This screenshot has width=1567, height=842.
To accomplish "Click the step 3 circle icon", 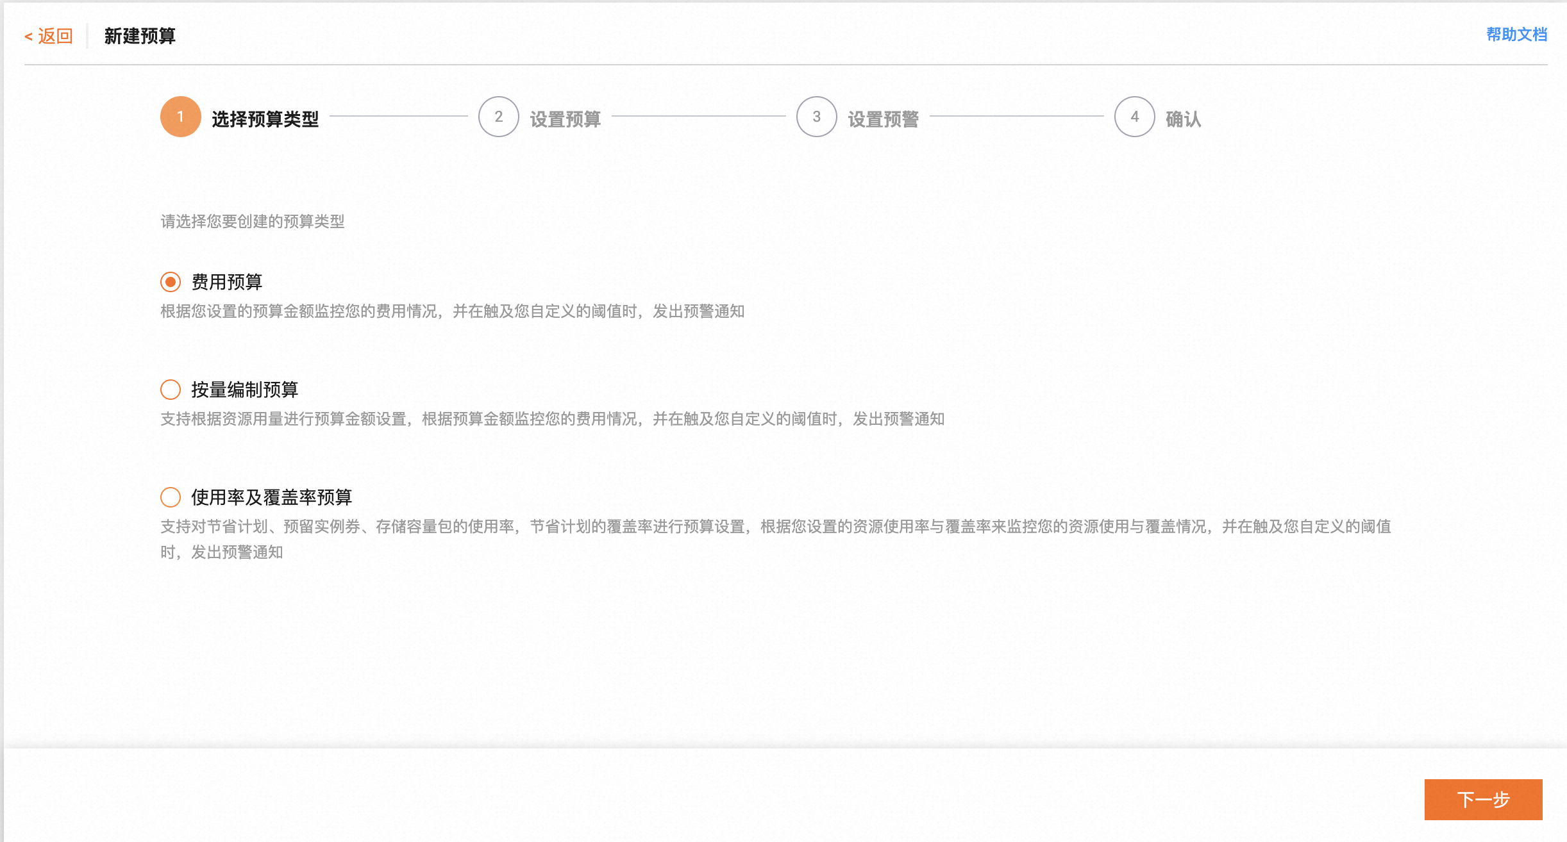I will click(x=816, y=117).
